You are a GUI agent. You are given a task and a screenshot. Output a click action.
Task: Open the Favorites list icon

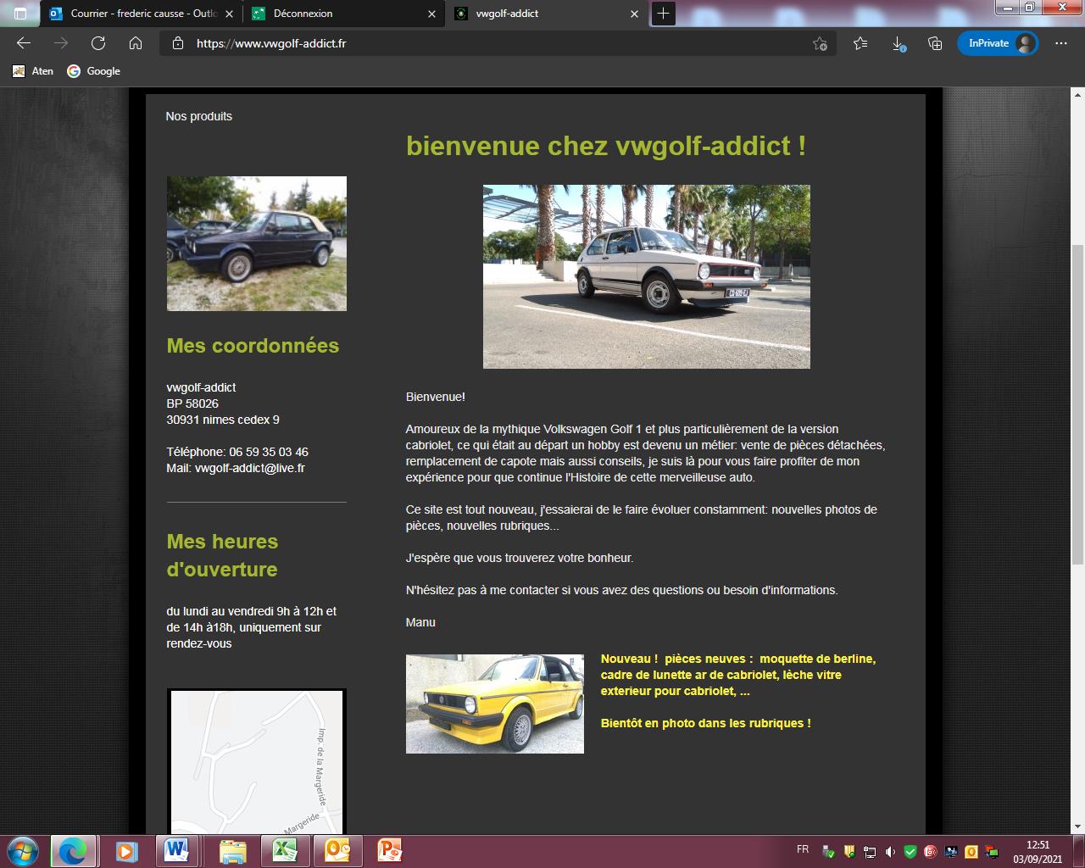pyautogui.click(x=860, y=43)
